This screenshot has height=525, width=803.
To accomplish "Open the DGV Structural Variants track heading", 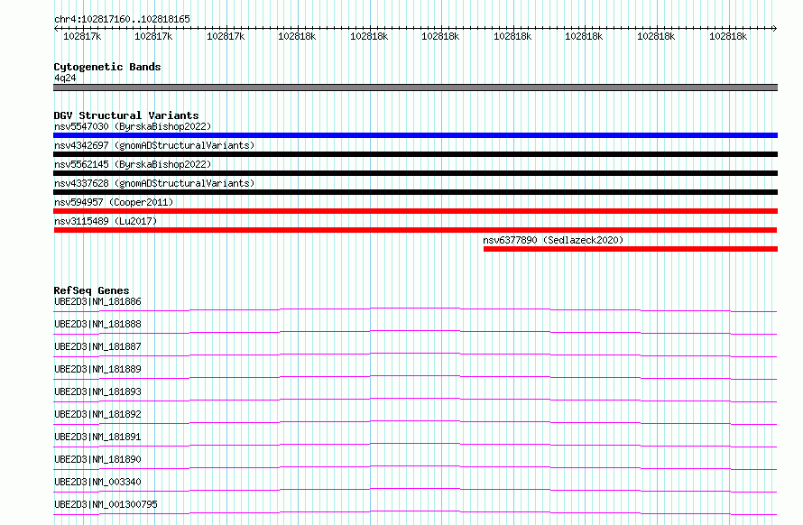I will 126,115.
